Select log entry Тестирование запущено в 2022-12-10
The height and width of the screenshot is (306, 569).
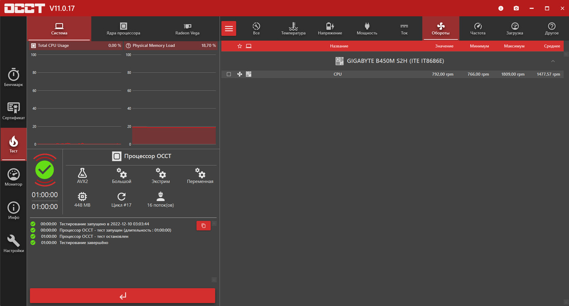pos(104,224)
